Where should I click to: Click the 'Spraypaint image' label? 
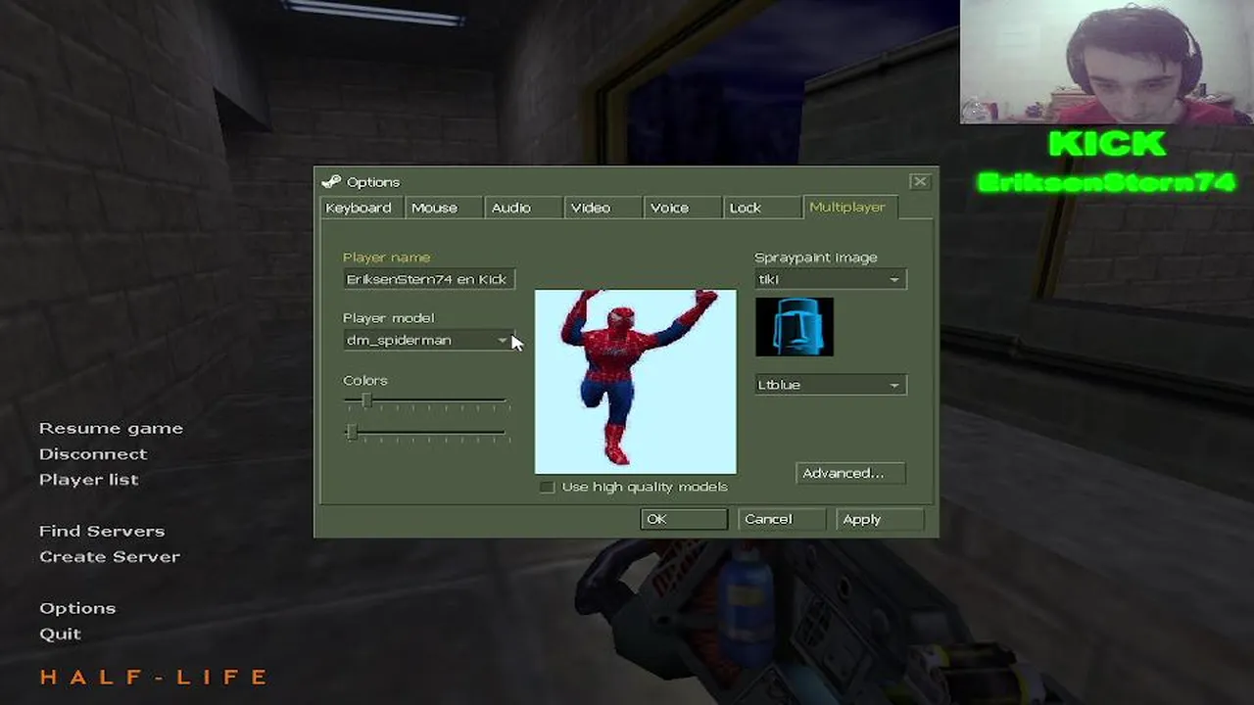[x=816, y=258]
